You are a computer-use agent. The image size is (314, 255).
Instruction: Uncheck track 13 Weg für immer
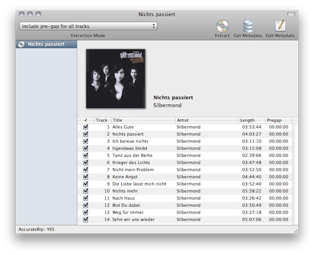86,213
